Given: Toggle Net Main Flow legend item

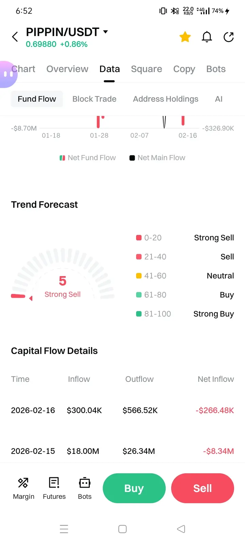Looking at the screenshot, I should click(158, 158).
